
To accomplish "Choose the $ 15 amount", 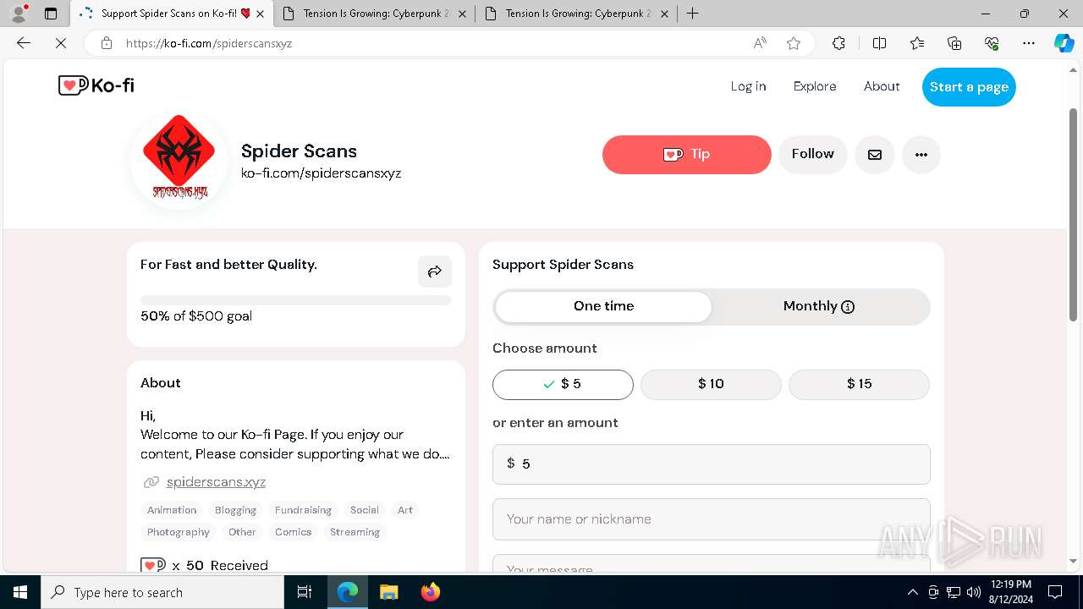I will coord(859,384).
